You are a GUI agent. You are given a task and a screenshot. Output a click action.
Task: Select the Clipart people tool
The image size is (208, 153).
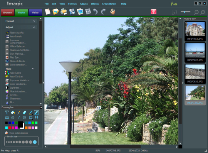pyautogui.click(x=36, y=118)
